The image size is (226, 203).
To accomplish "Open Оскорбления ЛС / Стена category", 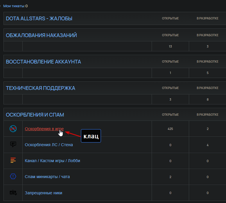I will pos(49,145).
